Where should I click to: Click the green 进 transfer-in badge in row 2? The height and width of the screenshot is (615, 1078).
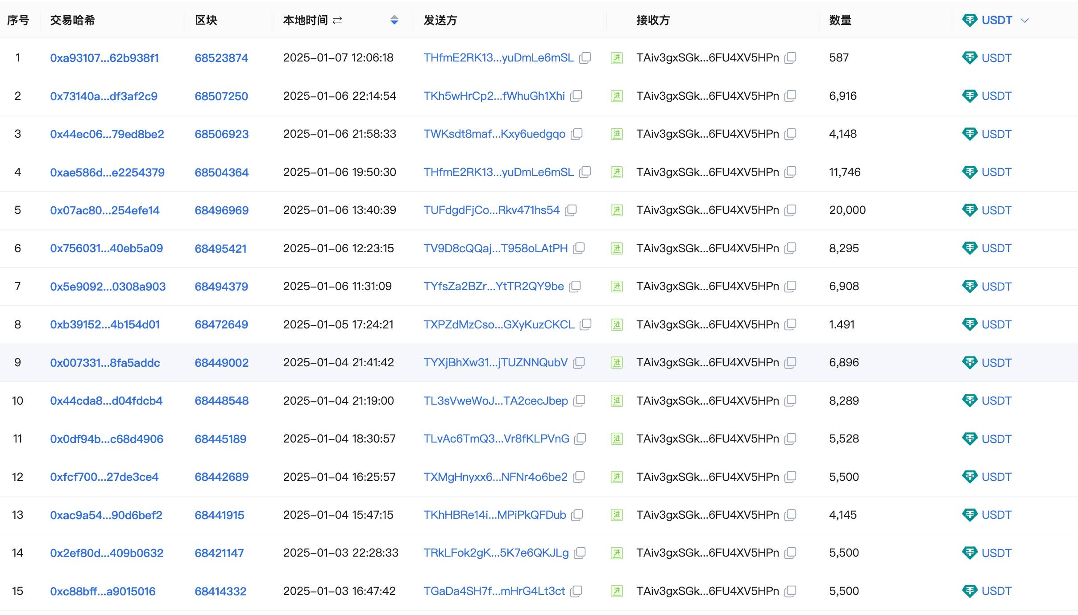click(617, 96)
